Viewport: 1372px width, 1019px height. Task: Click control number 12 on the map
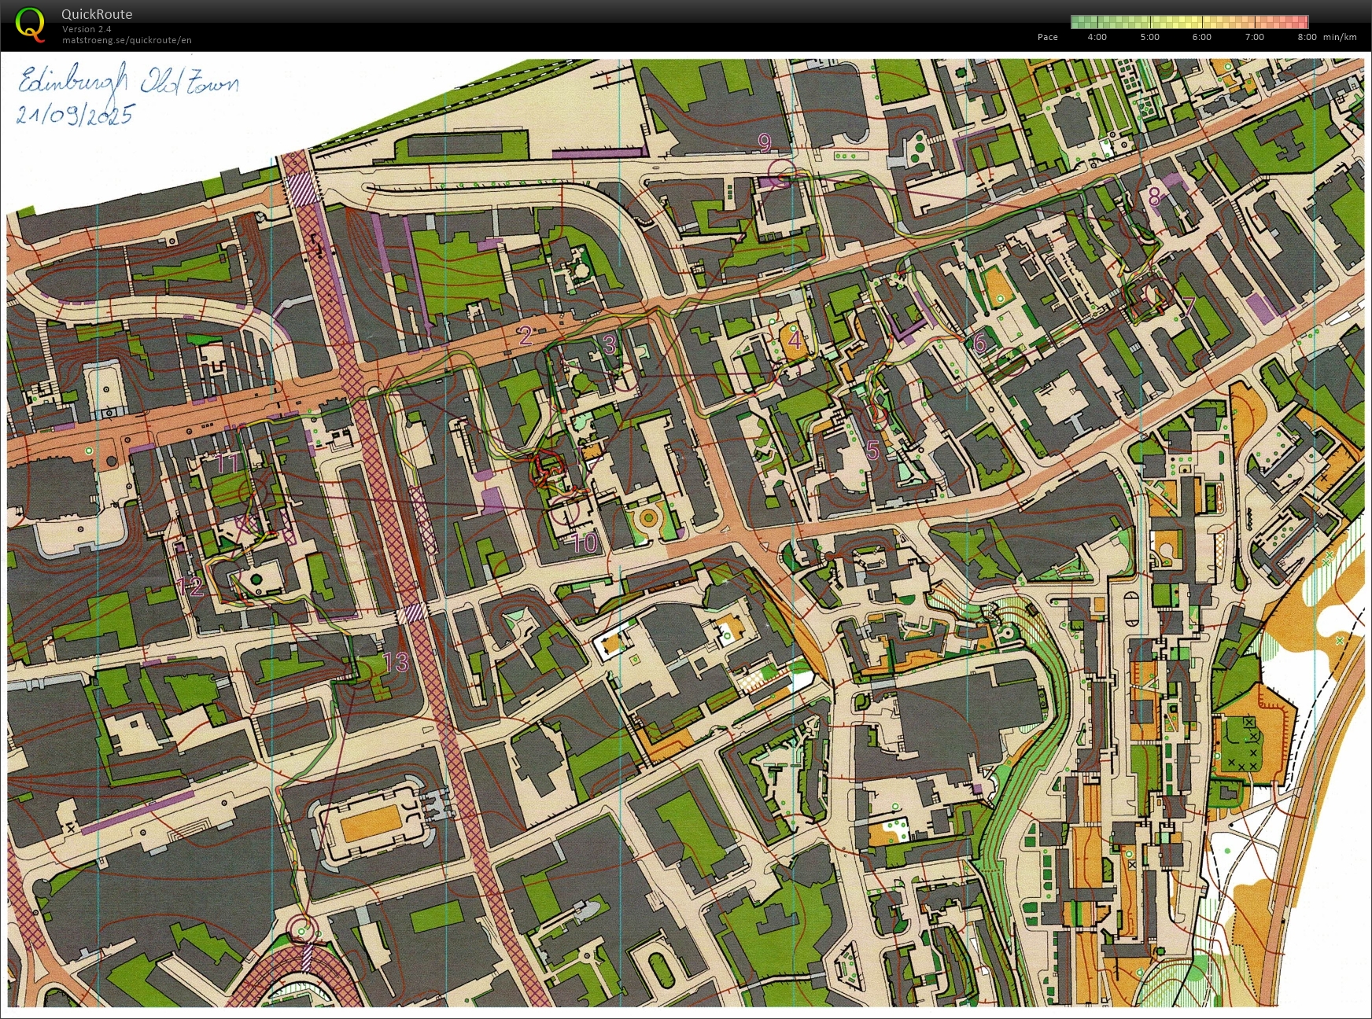(x=190, y=586)
